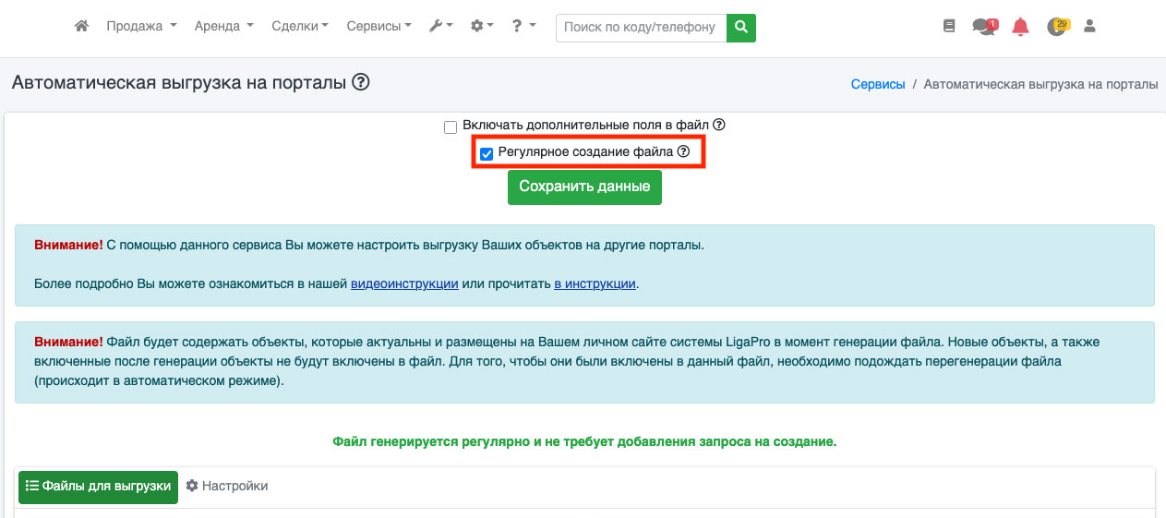Open the видеоинструкции link
This screenshot has height=518, width=1166.
coord(404,283)
